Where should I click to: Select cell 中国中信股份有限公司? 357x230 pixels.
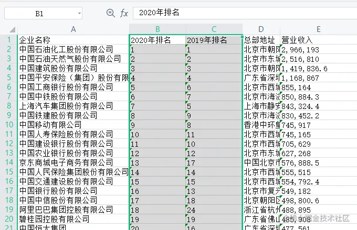click(x=73, y=200)
